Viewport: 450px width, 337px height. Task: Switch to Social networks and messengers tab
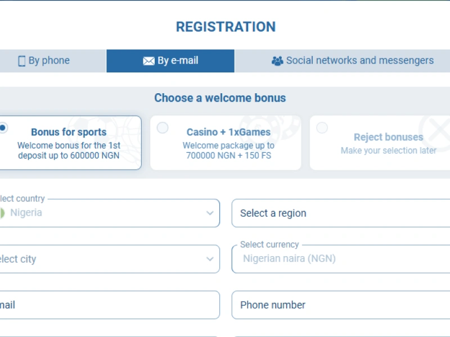(360, 60)
